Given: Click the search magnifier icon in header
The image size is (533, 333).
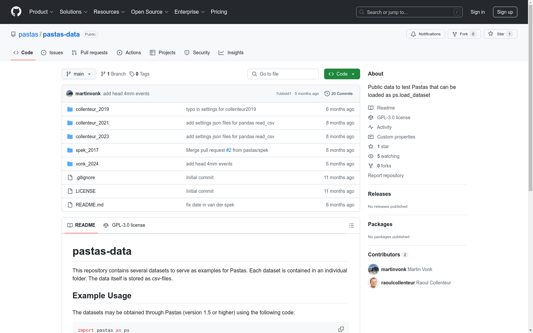Looking at the screenshot, I should click(362, 12).
